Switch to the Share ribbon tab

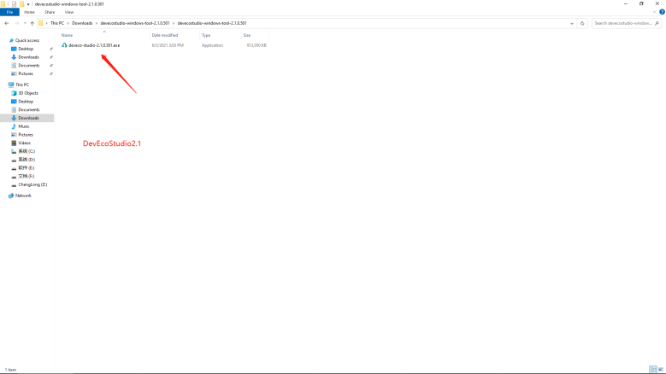pos(50,13)
